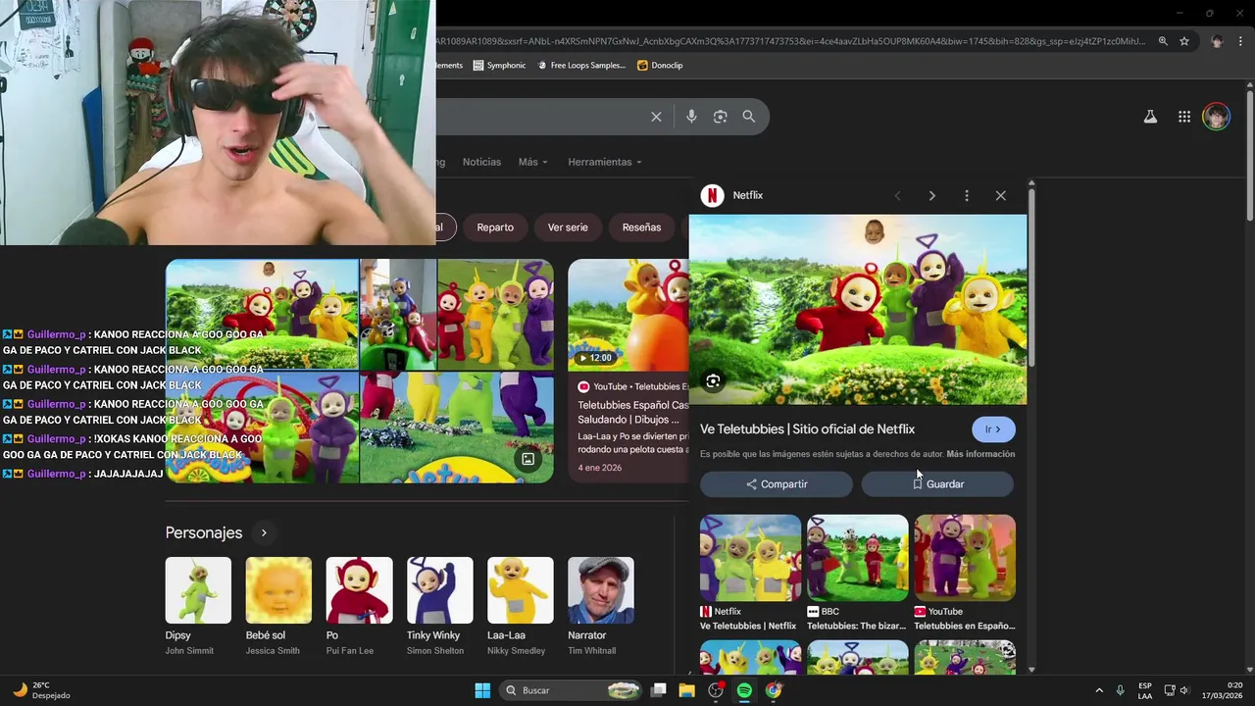Click the taskbar Buscar search box

point(569,690)
